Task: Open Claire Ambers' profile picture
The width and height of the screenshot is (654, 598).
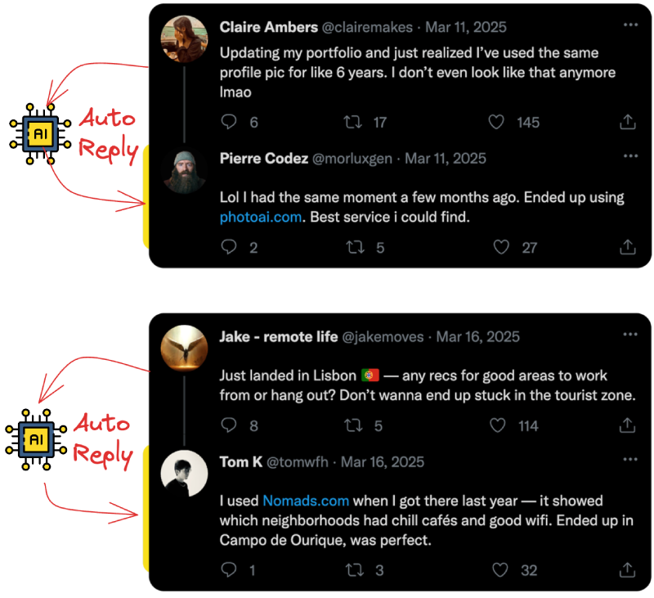Action: (x=184, y=38)
